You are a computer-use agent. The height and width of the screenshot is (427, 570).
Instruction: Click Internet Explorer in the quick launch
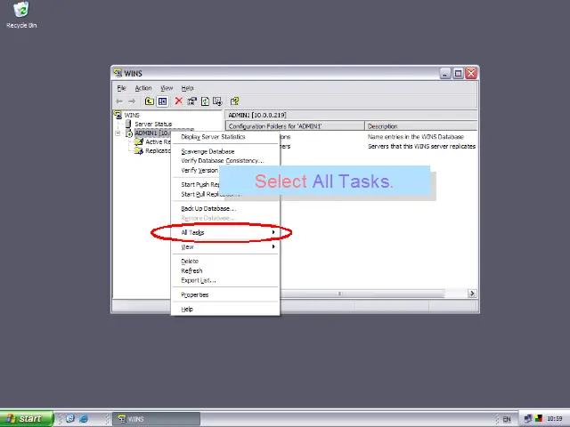84,418
